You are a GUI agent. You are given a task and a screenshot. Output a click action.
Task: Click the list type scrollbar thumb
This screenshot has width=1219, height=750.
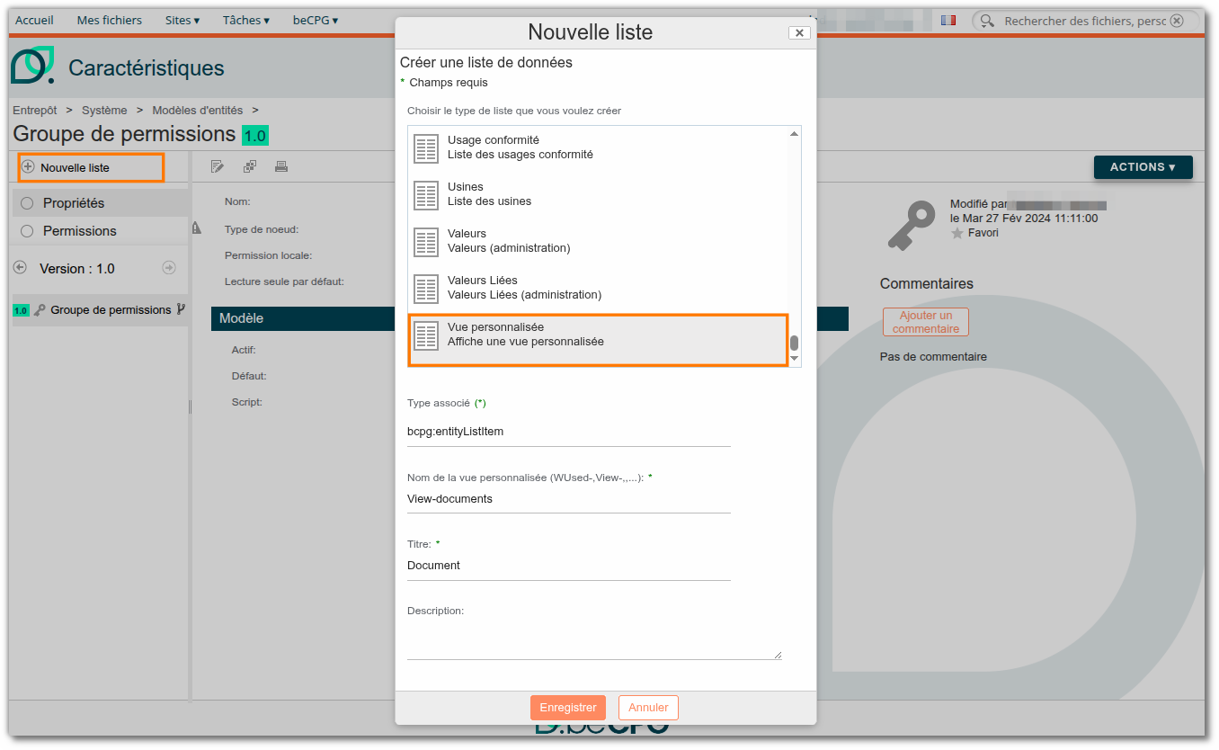click(794, 343)
